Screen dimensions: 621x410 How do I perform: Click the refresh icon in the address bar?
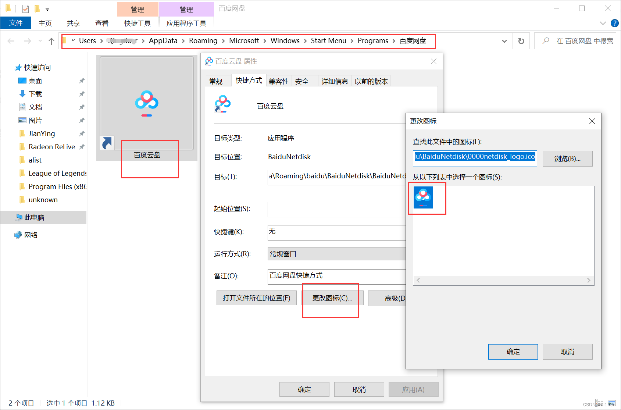521,41
